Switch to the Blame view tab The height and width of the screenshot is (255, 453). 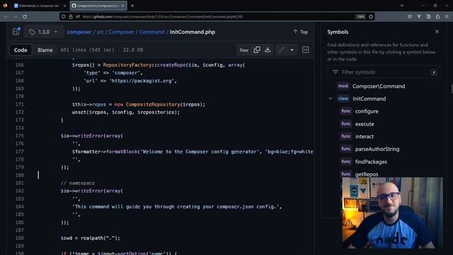click(45, 50)
